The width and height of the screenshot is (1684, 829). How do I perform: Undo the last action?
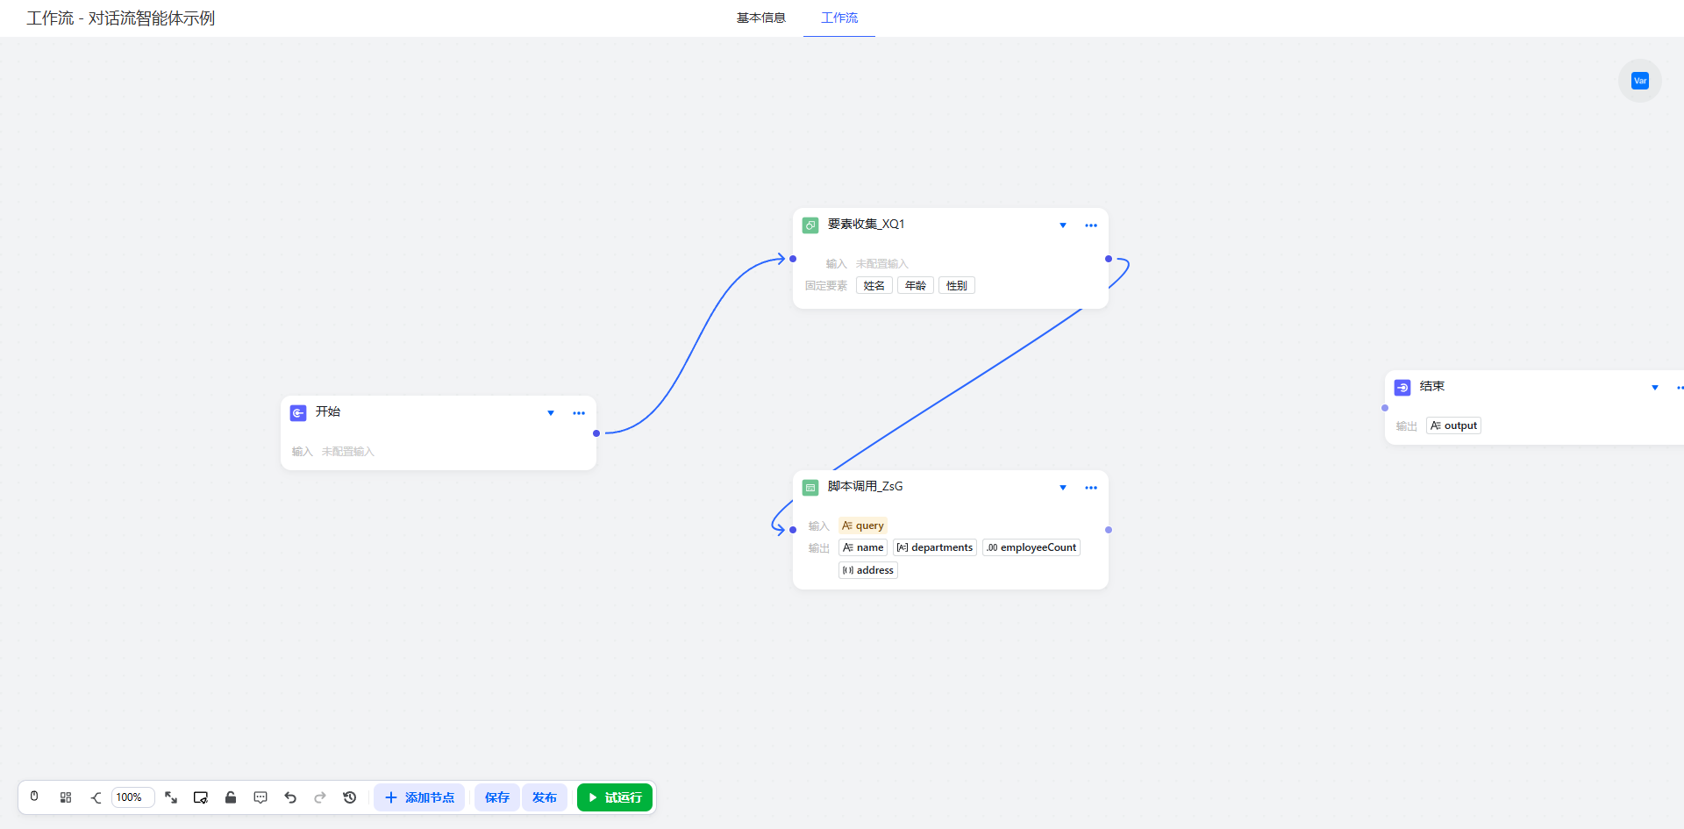tap(290, 797)
